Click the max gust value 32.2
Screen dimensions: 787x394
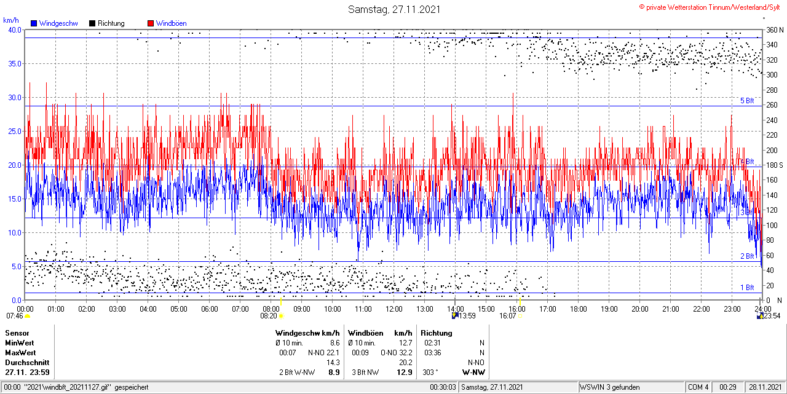(405, 352)
